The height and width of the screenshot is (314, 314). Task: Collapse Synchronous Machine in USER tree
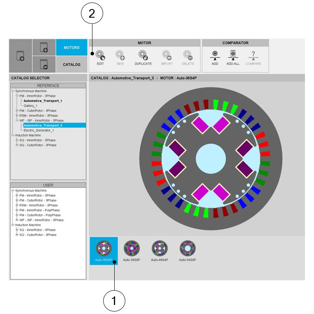[x=13, y=190]
